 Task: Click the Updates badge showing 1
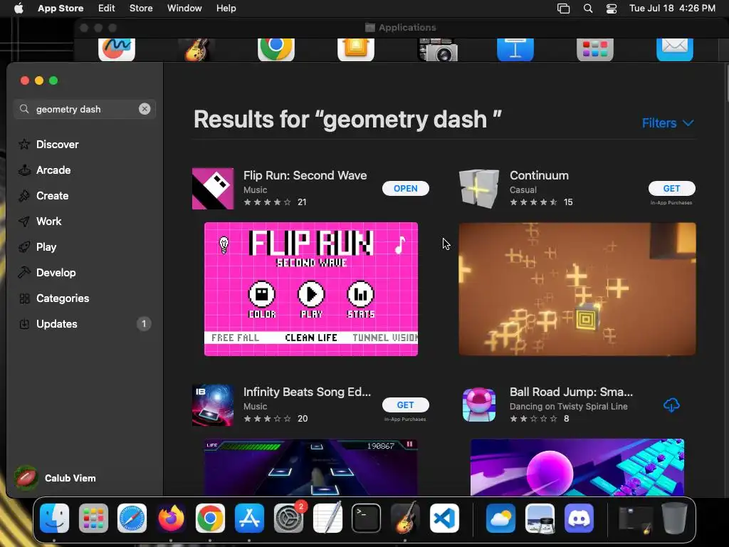tap(144, 323)
